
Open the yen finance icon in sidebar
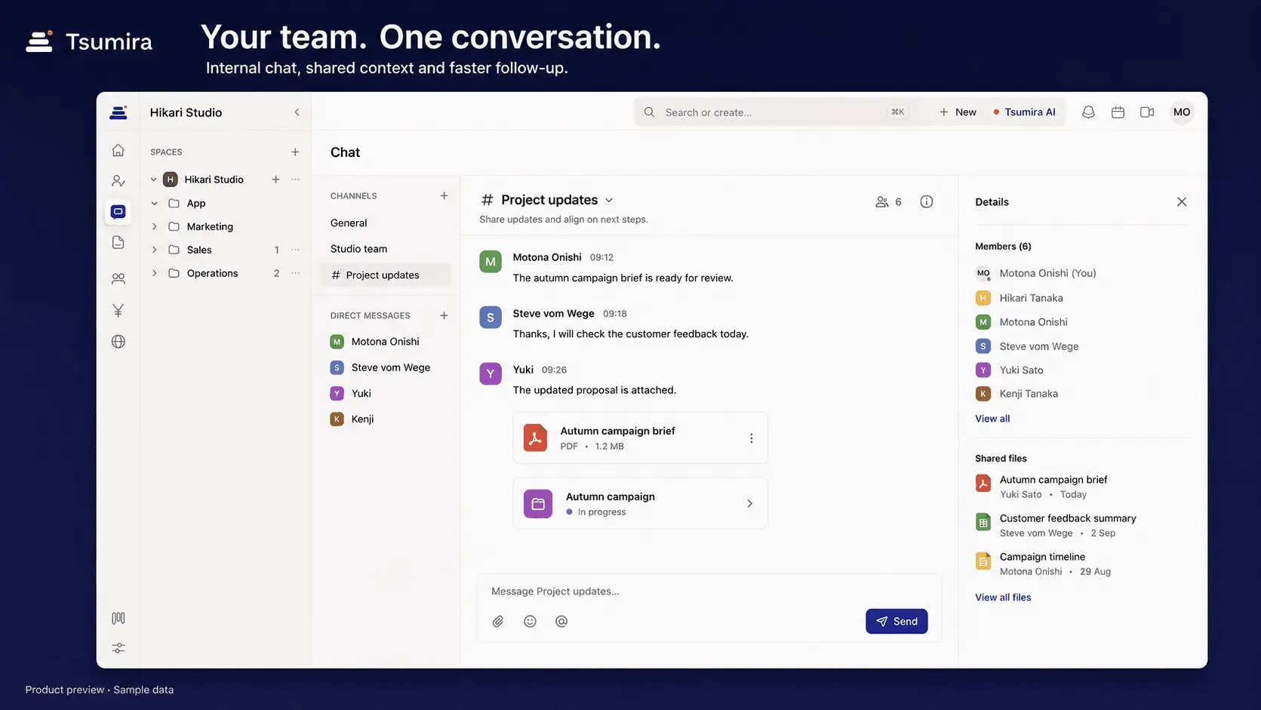click(118, 310)
